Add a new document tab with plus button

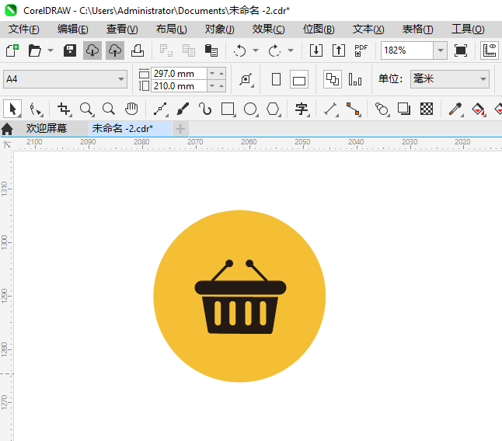(x=180, y=128)
